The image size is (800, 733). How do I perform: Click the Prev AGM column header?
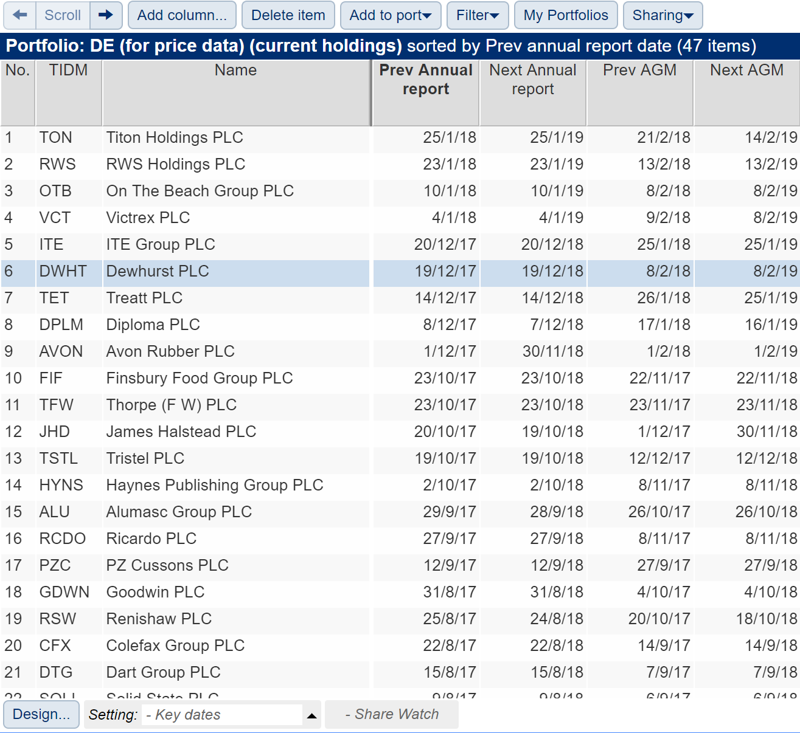[x=640, y=93]
